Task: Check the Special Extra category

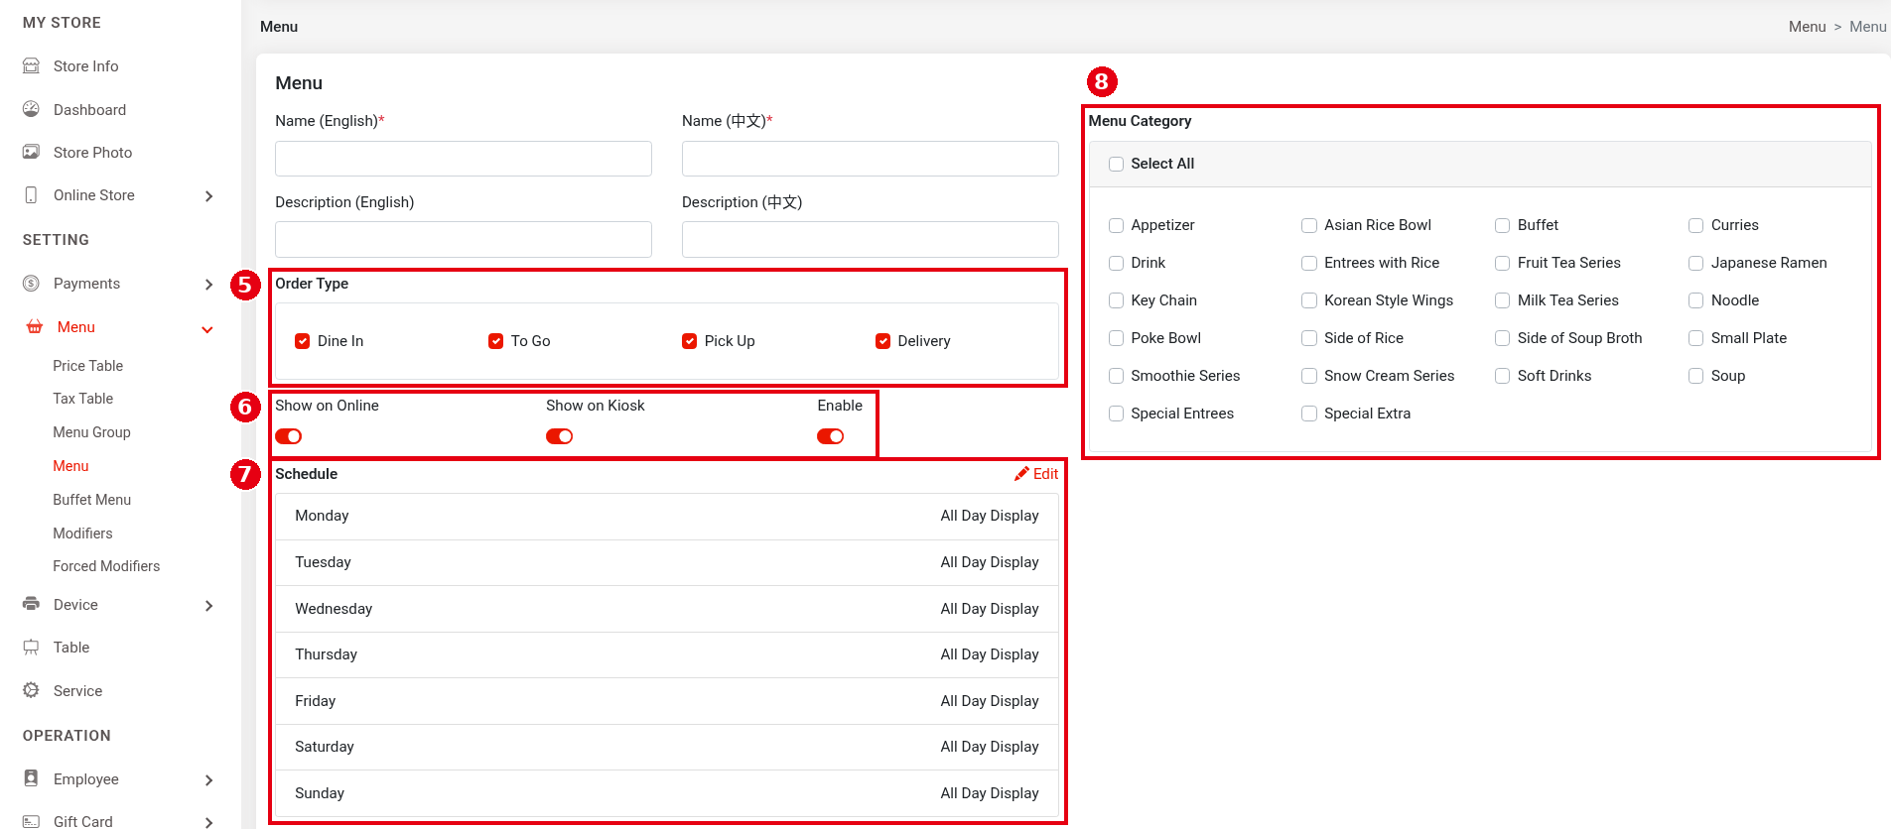Action: click(x=1310, y=414)
